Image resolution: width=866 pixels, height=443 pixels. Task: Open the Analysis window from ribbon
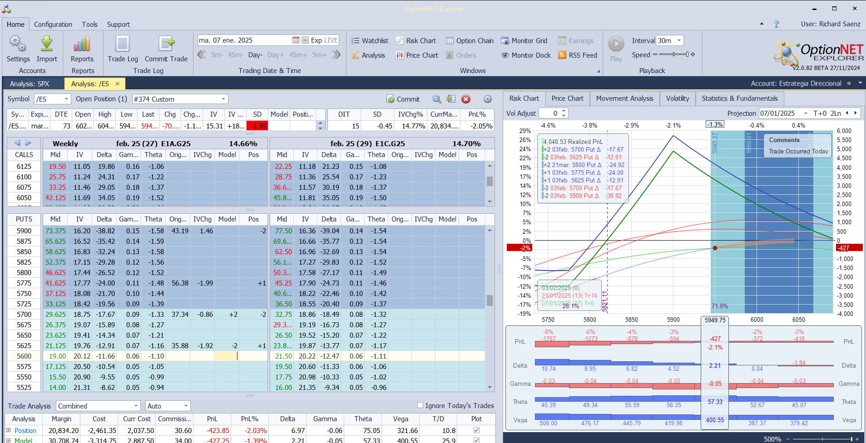click(368, 55)
